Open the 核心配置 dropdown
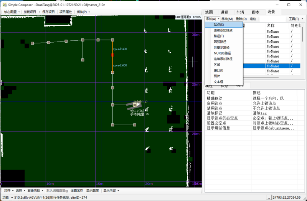 12,12
